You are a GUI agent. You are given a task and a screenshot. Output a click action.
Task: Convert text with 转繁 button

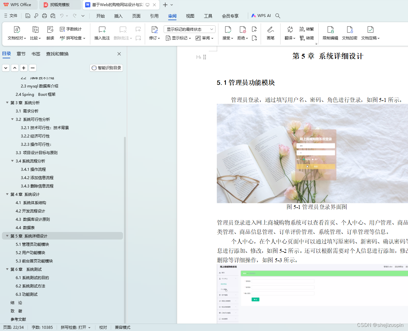coord(306,29)
